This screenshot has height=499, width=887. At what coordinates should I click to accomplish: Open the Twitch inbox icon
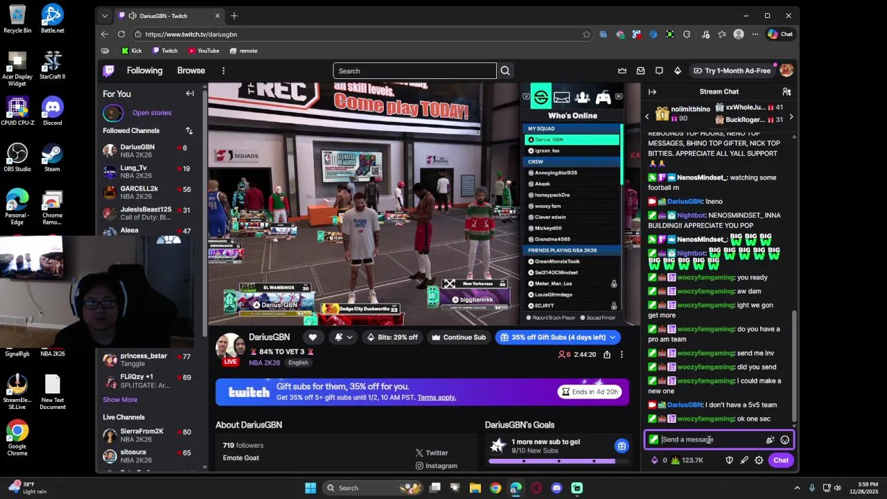pyautogui.click(x=640, y=71)
